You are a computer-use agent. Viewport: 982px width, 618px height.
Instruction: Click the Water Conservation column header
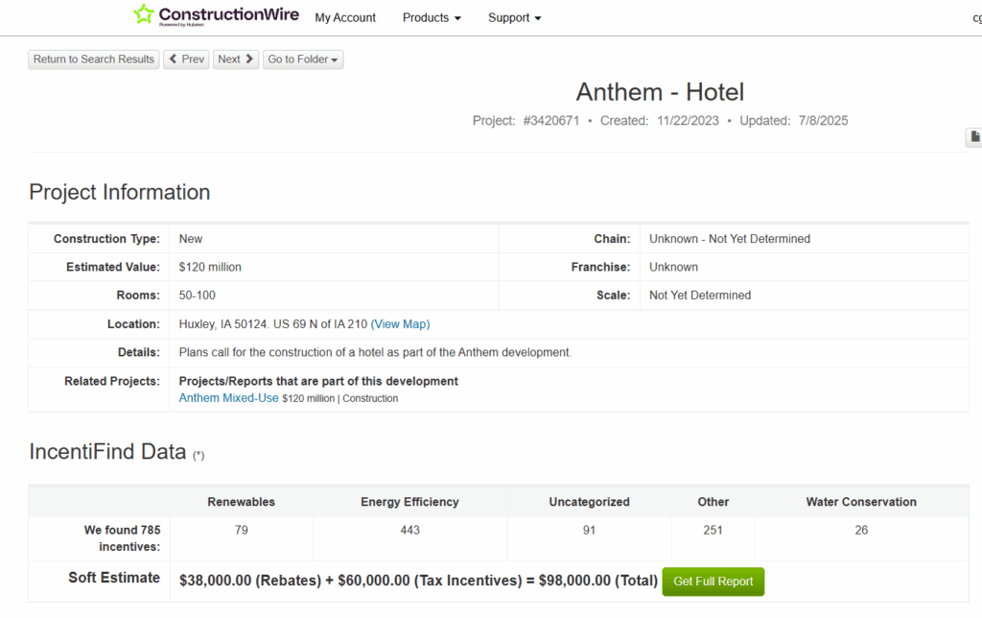point(860,502)
